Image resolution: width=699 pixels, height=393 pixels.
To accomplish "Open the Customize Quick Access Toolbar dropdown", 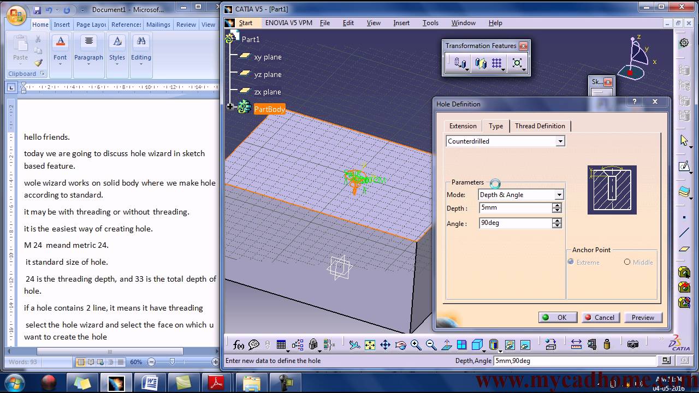I will [x=82, y=10].
